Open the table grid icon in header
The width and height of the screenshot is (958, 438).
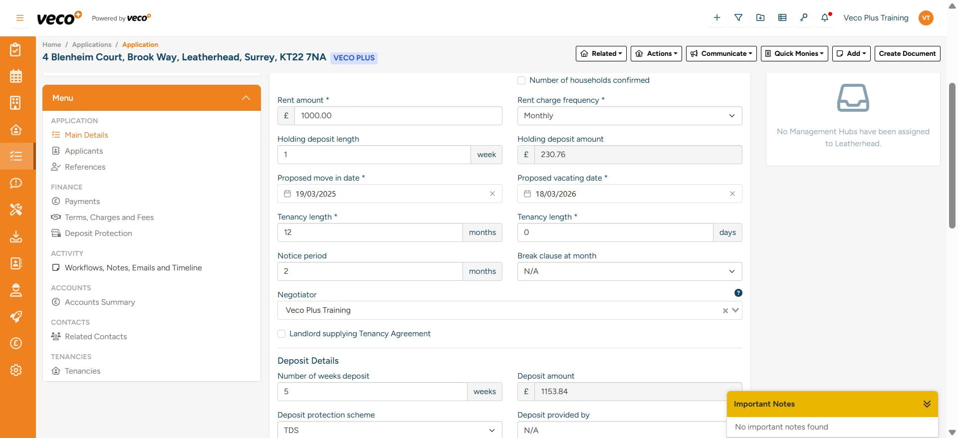pyautogui.click(x=782, y=17)
